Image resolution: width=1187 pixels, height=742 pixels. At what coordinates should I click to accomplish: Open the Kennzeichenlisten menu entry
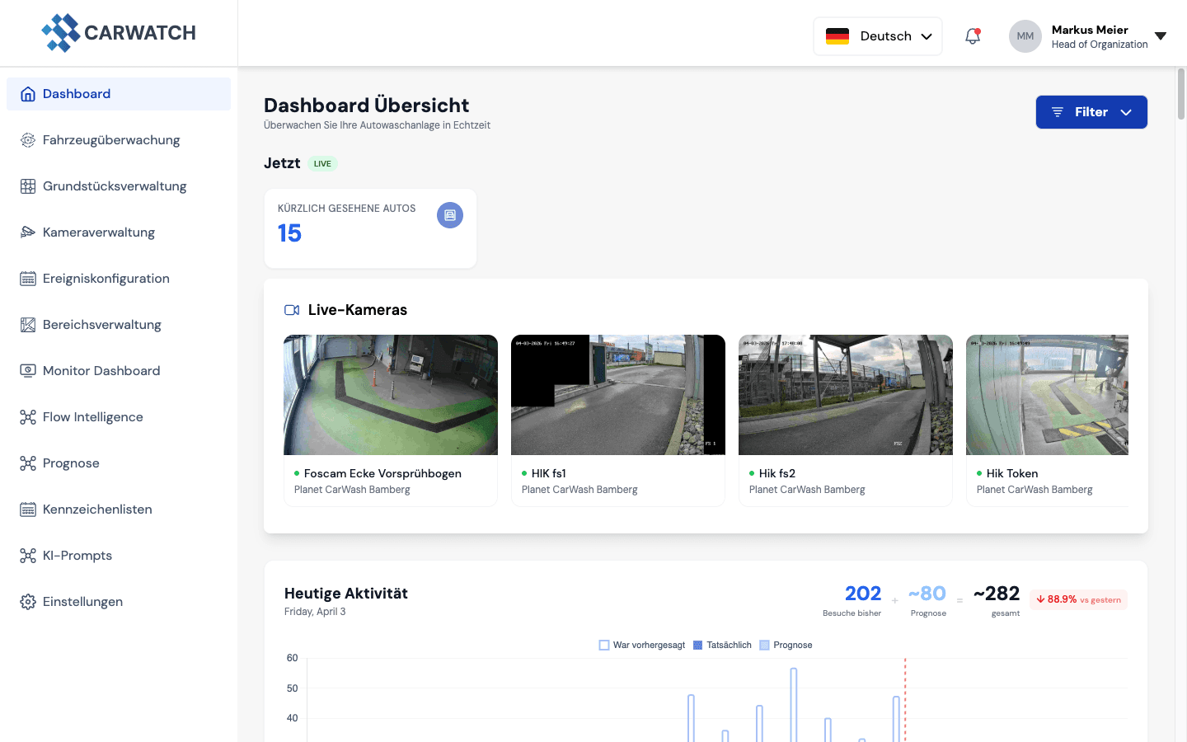97,509
